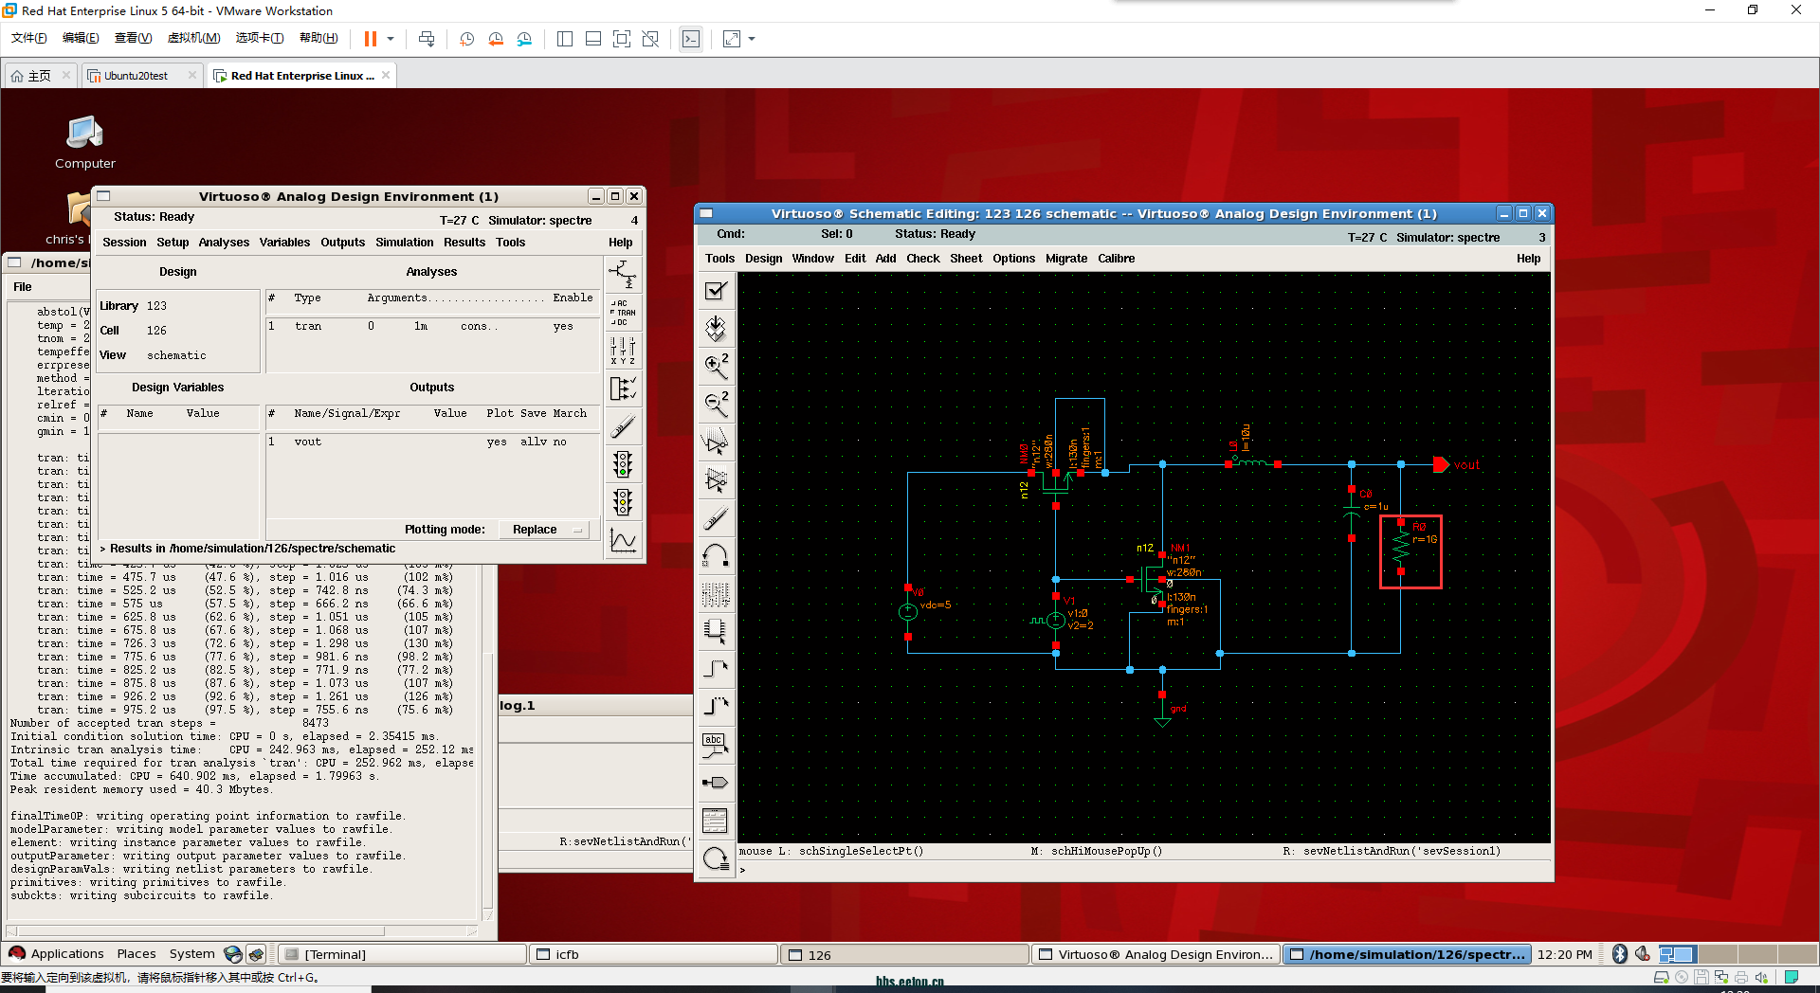Click Add Instance chip icon
Screen dimensions: 1820x993
click(x=716, y=632)
